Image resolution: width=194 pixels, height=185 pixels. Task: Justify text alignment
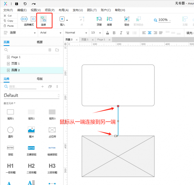tap(161, 33)
